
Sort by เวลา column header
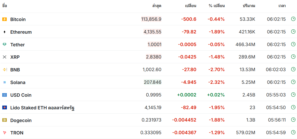point(282,6)
